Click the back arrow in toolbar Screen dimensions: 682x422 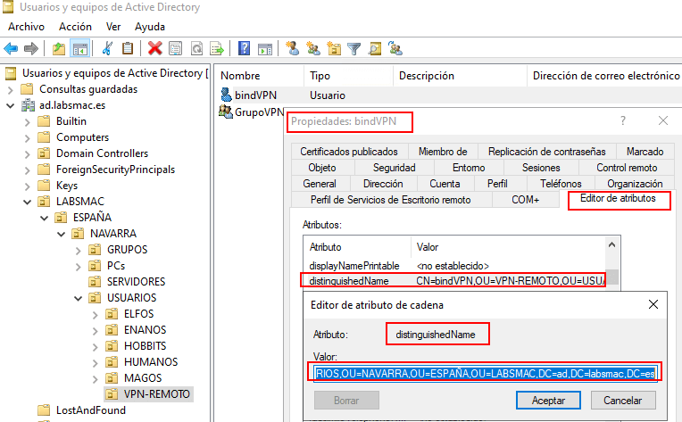point(12,48)
